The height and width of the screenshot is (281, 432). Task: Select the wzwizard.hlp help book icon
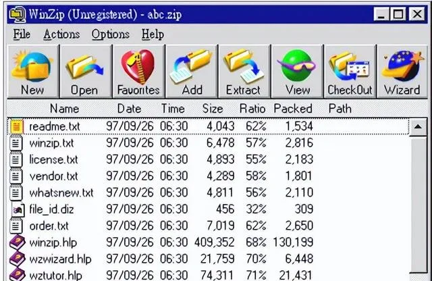pos(17,259)
